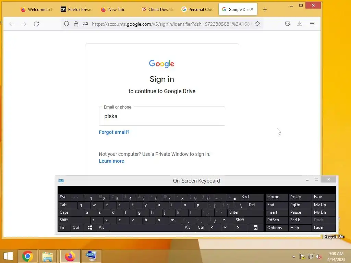Screen dimensions: 351x263
Task: Open tracking protection shield icon
Action: pos(66,24)
